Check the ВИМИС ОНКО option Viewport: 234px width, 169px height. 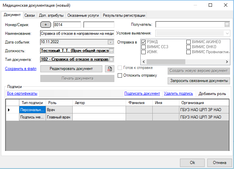(x=189, y=47)
